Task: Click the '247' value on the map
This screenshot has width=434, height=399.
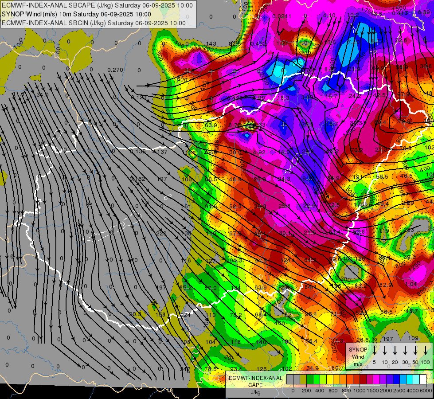Action: click(x=185, y=369)
